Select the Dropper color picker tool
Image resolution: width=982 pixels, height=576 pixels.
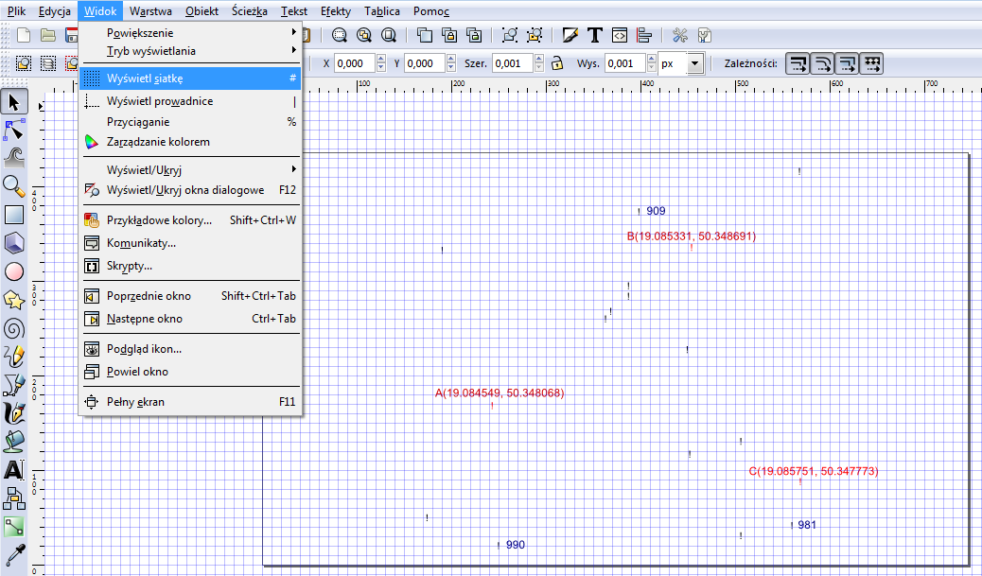coord(14,555)
